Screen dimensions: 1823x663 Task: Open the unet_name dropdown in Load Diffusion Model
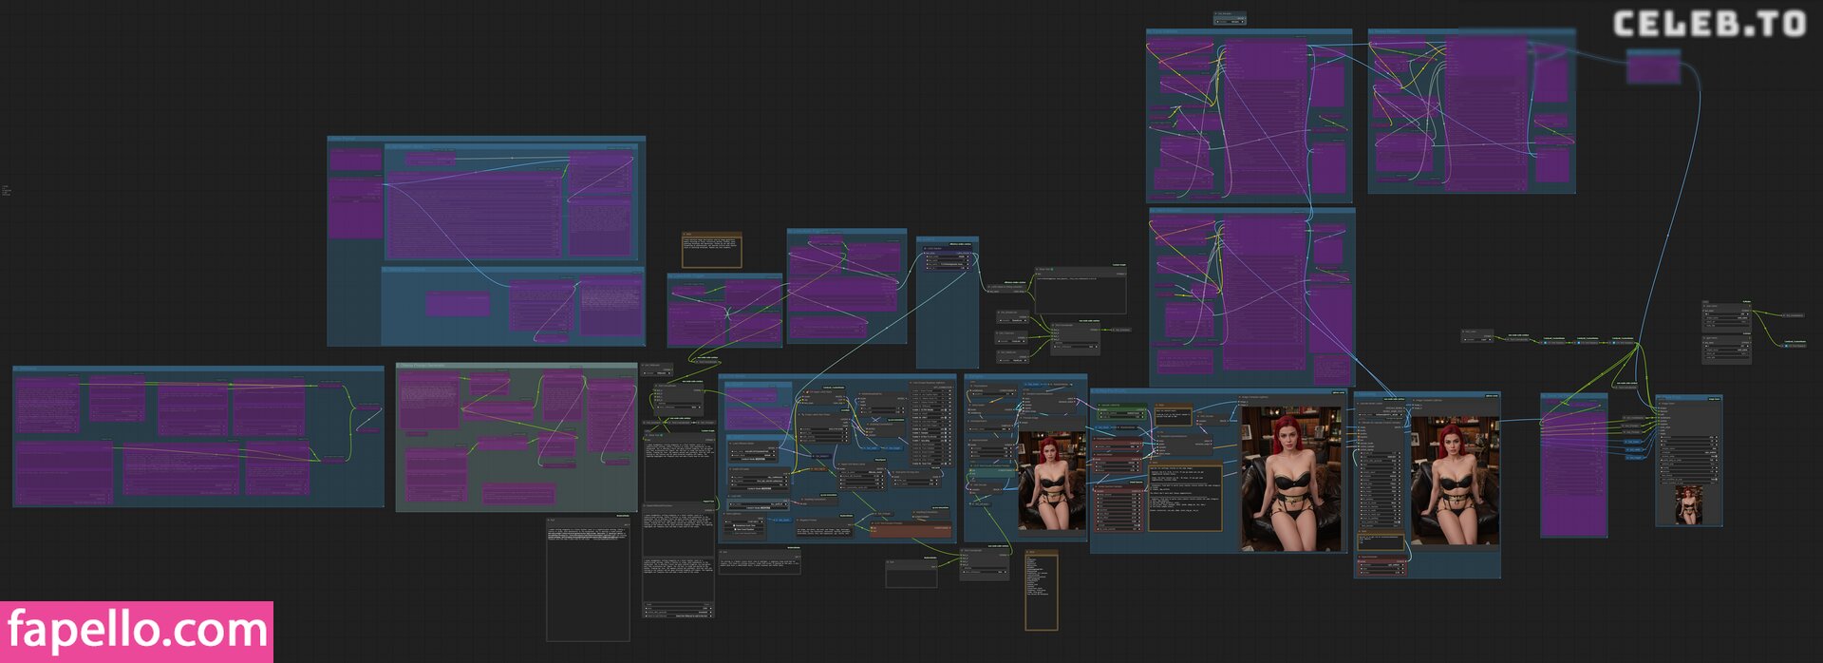755,452
